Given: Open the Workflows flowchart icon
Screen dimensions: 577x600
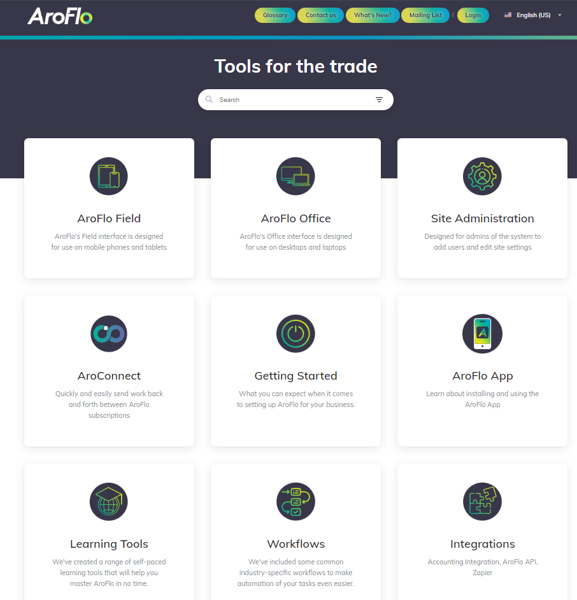Looking at the screenshot, I should [x=296, y=501].
